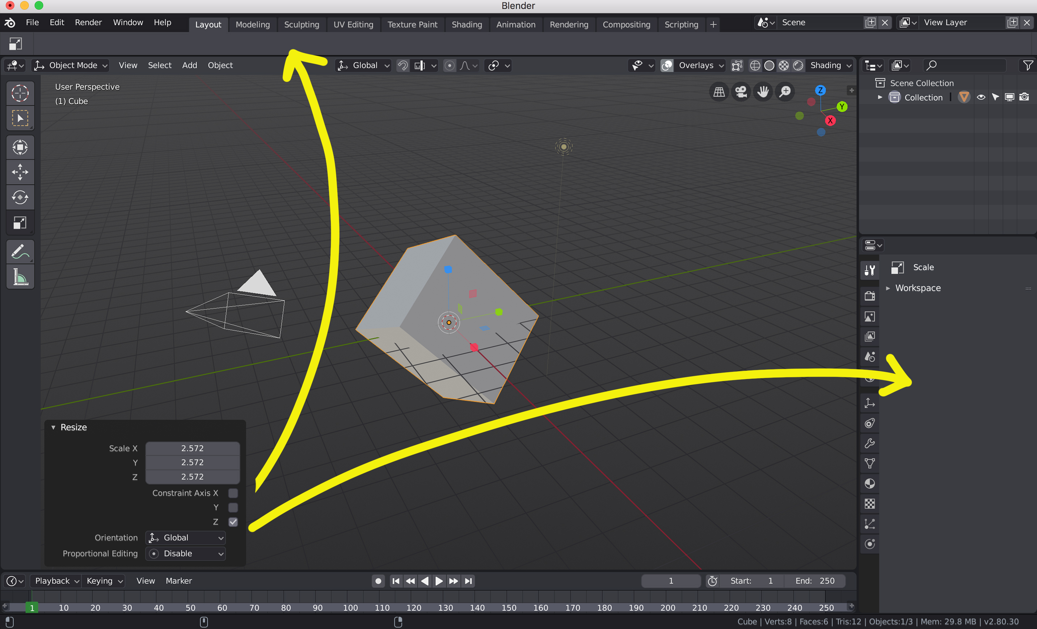Switch to the UV Editing tab

353,24
